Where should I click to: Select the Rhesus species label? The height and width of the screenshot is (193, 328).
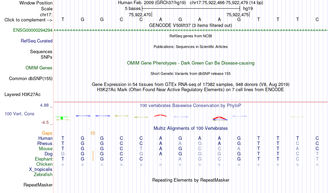(x=45, y=143)
